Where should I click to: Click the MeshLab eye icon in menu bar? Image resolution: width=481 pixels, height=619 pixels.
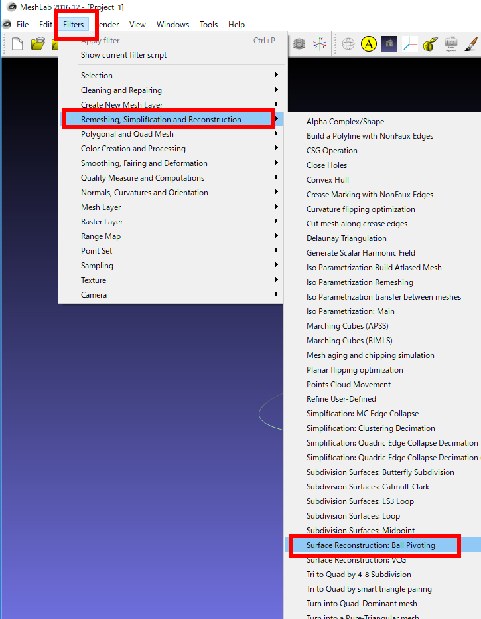click(7, 24)
